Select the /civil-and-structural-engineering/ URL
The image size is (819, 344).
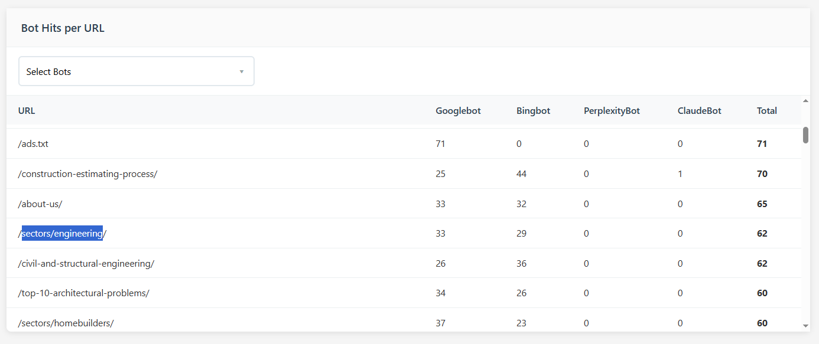point(86,263)
